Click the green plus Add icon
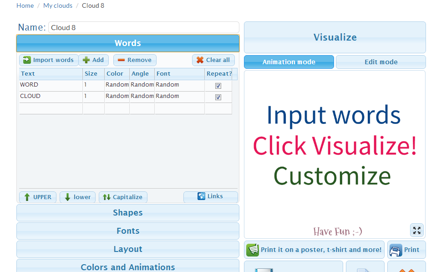436x272 pixels. pyautogui.click(x=86, y=60)
